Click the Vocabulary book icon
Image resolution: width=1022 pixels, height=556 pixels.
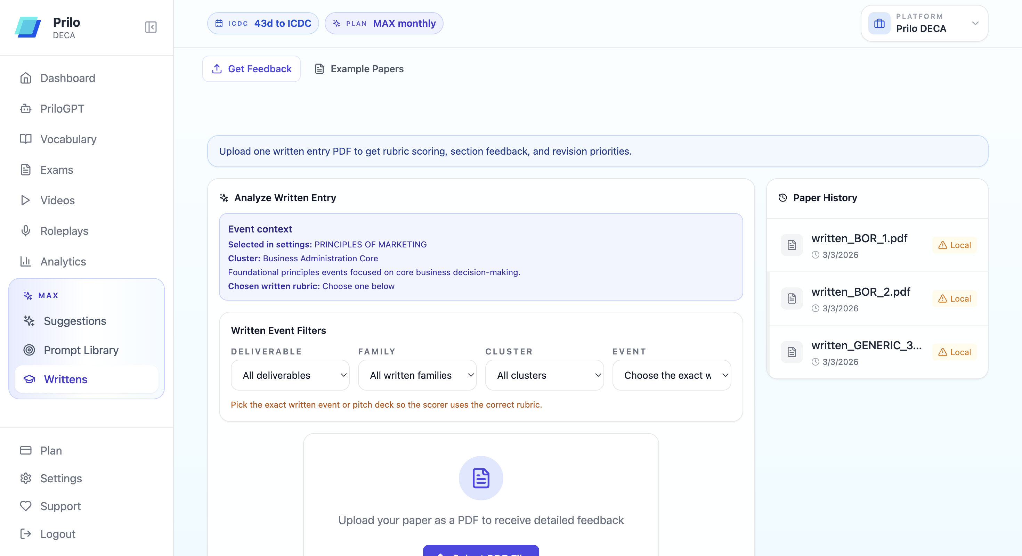pyautogui.click(x=26, y=139)
